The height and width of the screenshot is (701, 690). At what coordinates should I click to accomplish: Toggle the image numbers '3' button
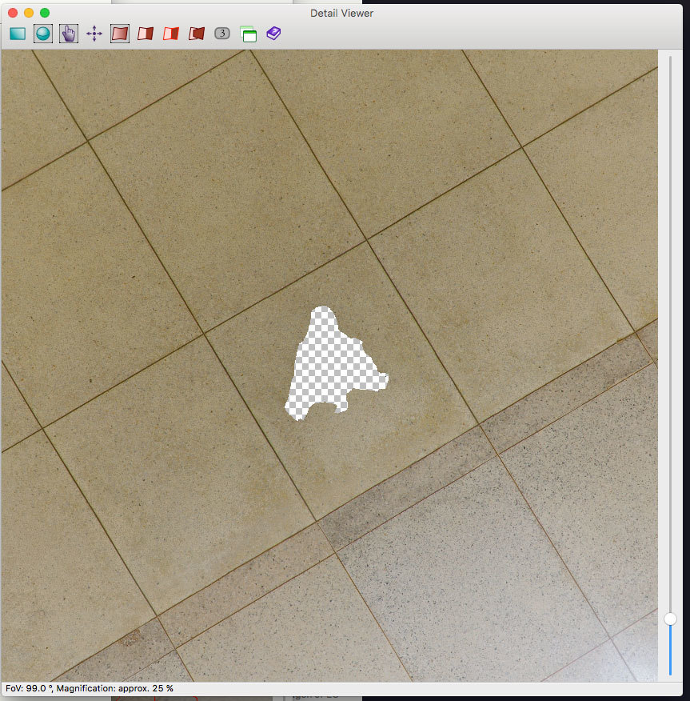tap(222, 33)
